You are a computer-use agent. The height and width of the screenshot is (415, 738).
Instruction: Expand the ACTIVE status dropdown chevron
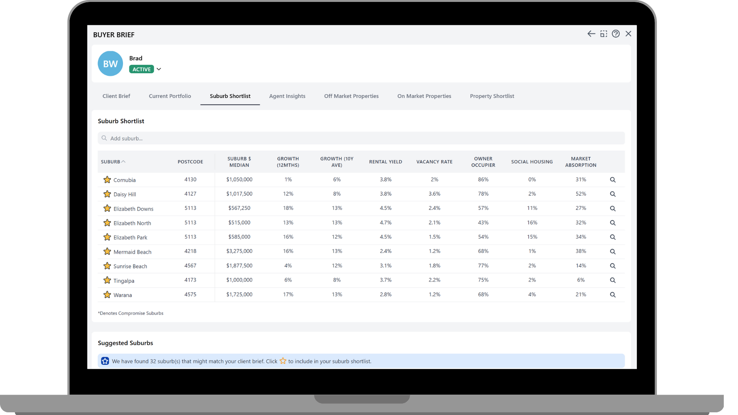(159, 69)
